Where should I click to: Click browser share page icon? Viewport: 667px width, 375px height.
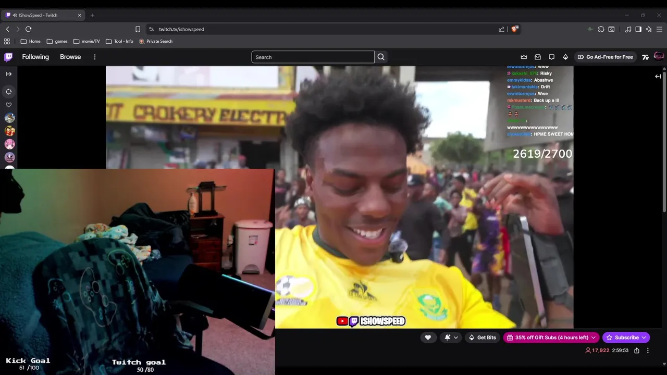(501, 29)
